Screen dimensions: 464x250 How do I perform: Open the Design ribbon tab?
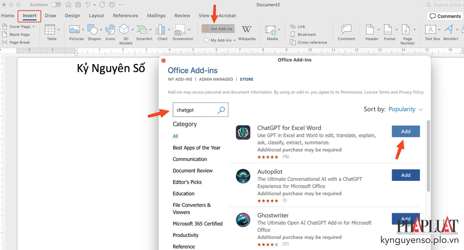click(72, 16)
